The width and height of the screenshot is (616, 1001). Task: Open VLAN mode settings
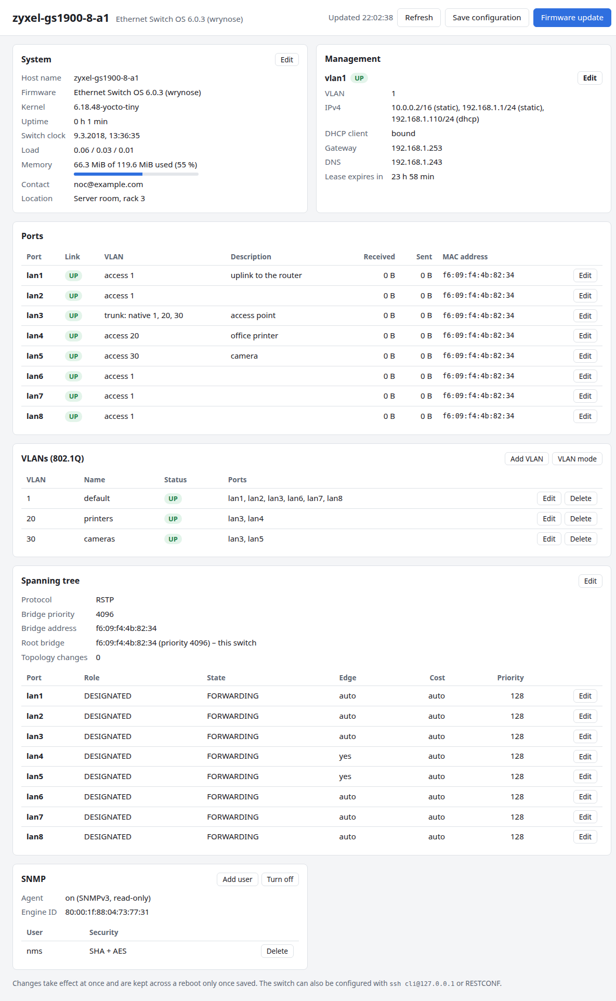pos(577,459)
